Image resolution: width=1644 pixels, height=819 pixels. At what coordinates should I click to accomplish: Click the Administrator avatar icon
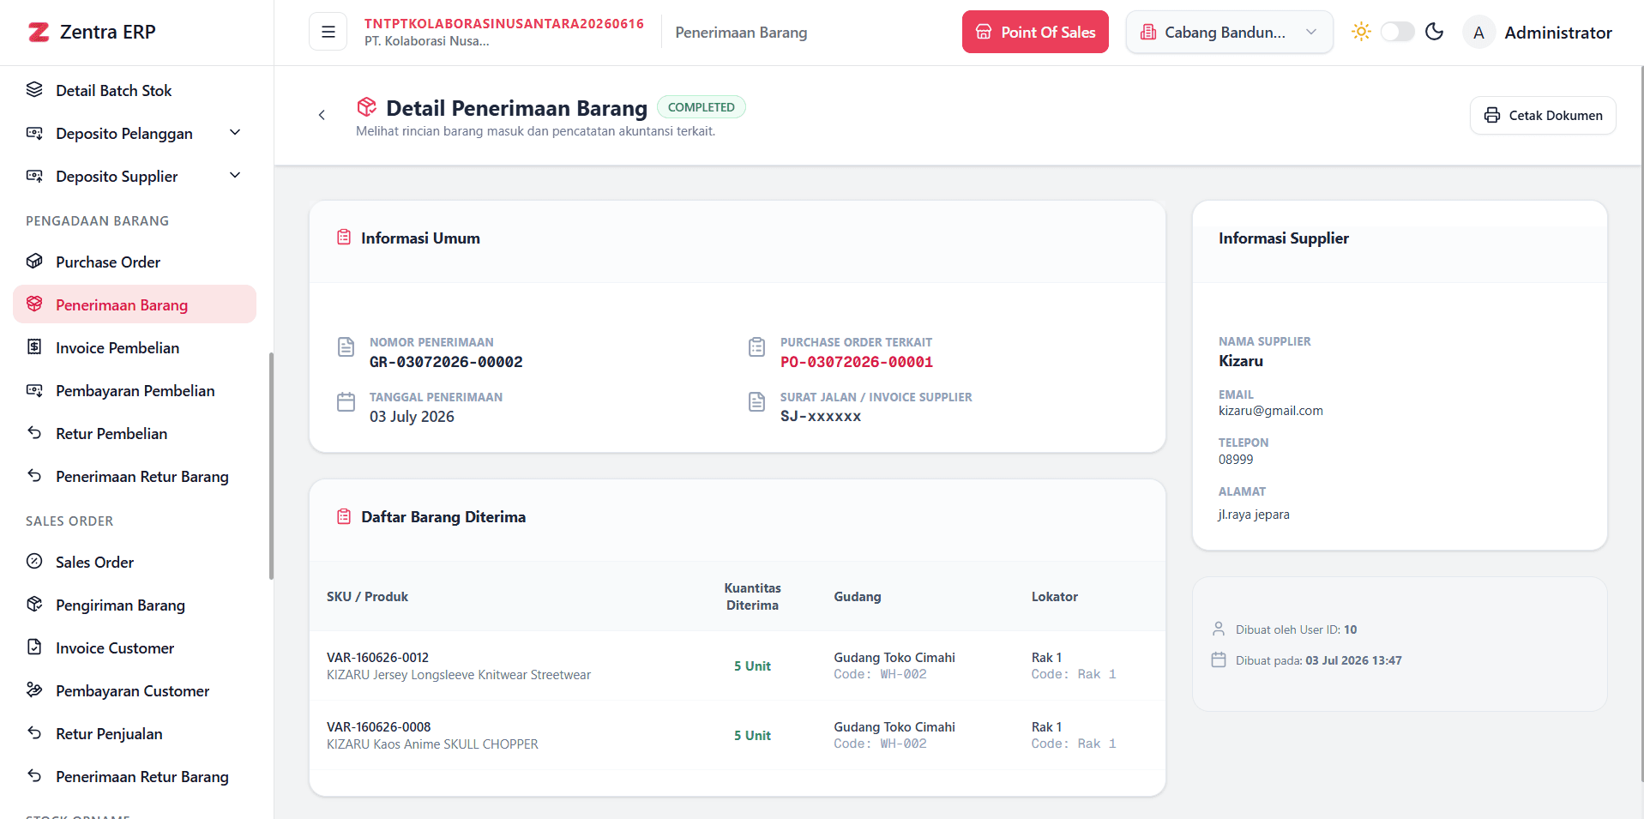[x=1478, y=33]
